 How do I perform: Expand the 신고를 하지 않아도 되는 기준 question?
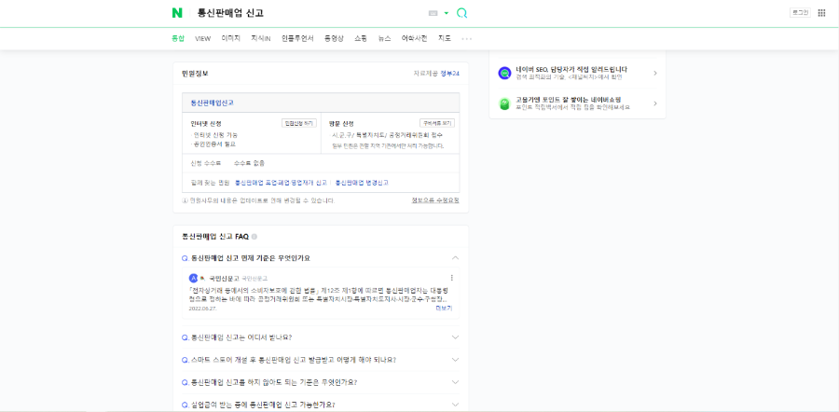[321, 382]
